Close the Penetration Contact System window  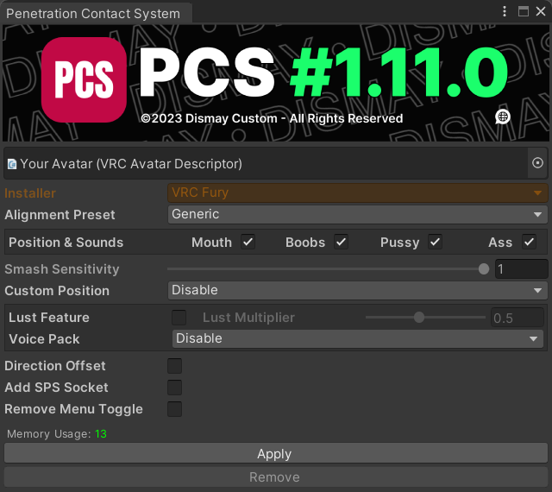tap(541, 11)
